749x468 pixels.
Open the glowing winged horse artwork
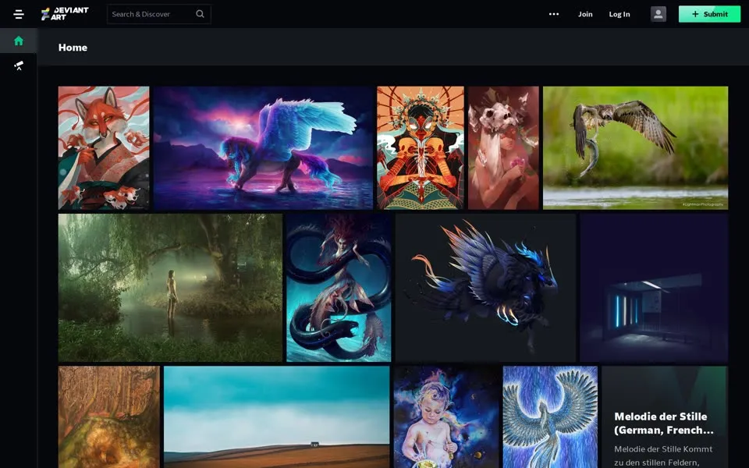click(263, 147)
